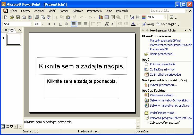This screenshot has height=135, width=194.
Task: Click the Prázdna prezentácia link
Action: pos(163,64)
